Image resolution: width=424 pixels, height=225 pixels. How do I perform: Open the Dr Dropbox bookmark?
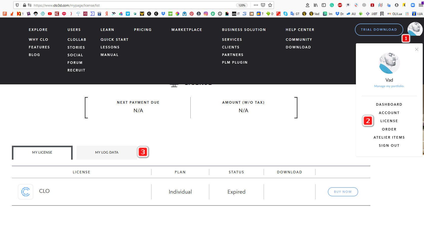click(339, 14)
